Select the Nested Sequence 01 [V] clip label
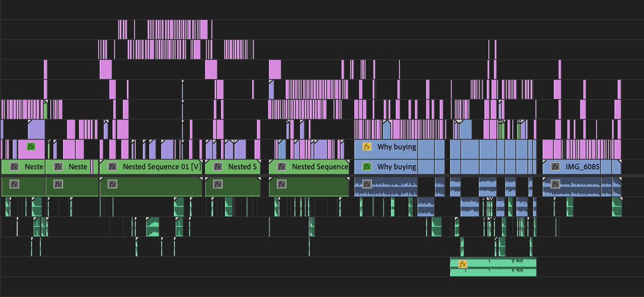 (x=162, y=166)
